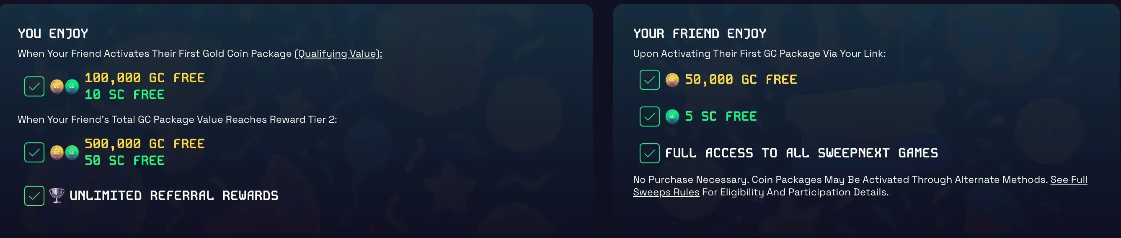This screenshot has height=238, width=1121.
Task: Click the green coin next to 5 SC
Action: [x=672, y=116]
